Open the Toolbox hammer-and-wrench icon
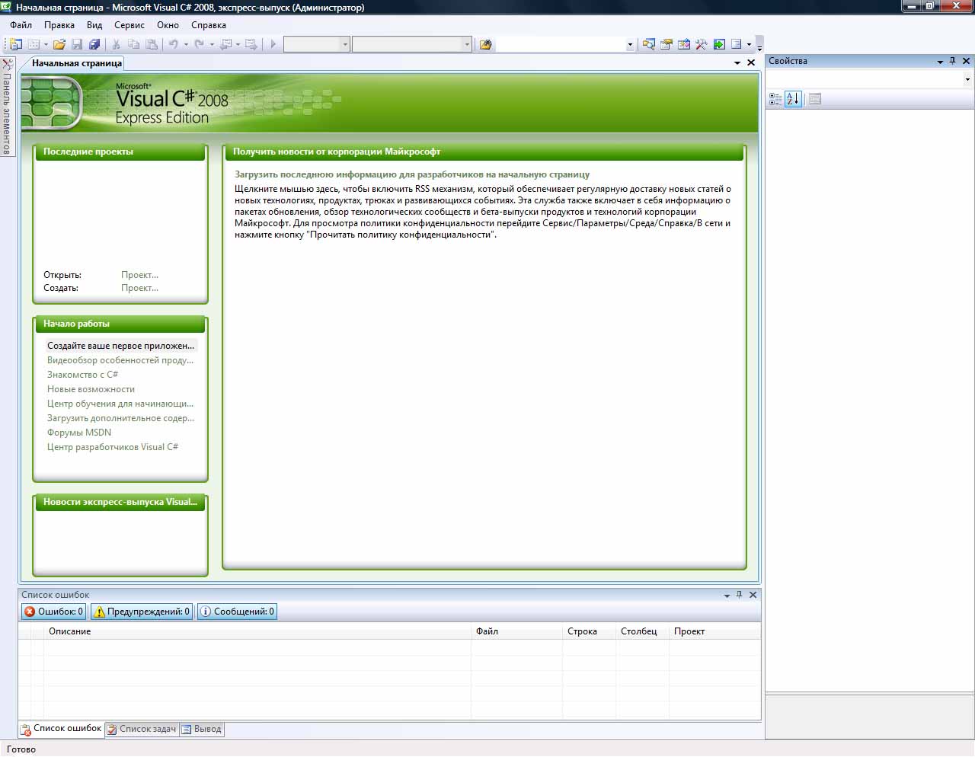 point(702,44)
